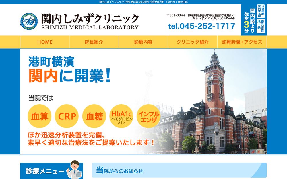Click the top banner clinic description text
This screenshot has width=287, height=179.
tap(143, 2)
